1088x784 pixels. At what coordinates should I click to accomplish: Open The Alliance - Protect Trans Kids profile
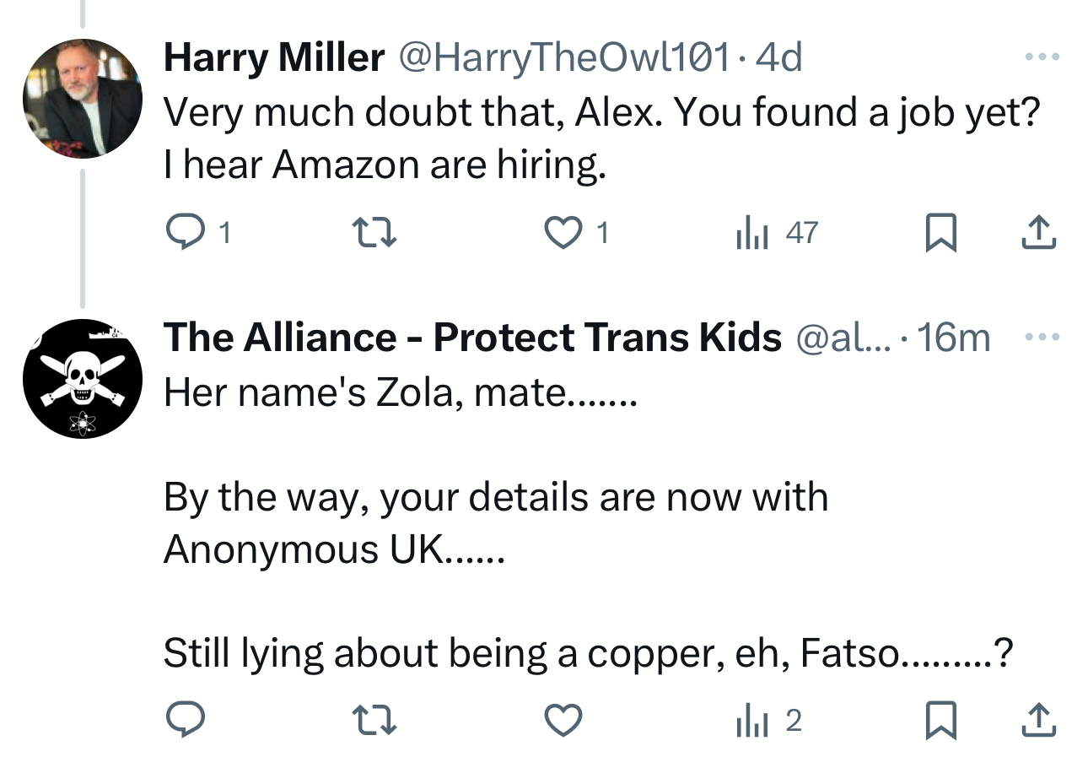click(x=472, y=338)
